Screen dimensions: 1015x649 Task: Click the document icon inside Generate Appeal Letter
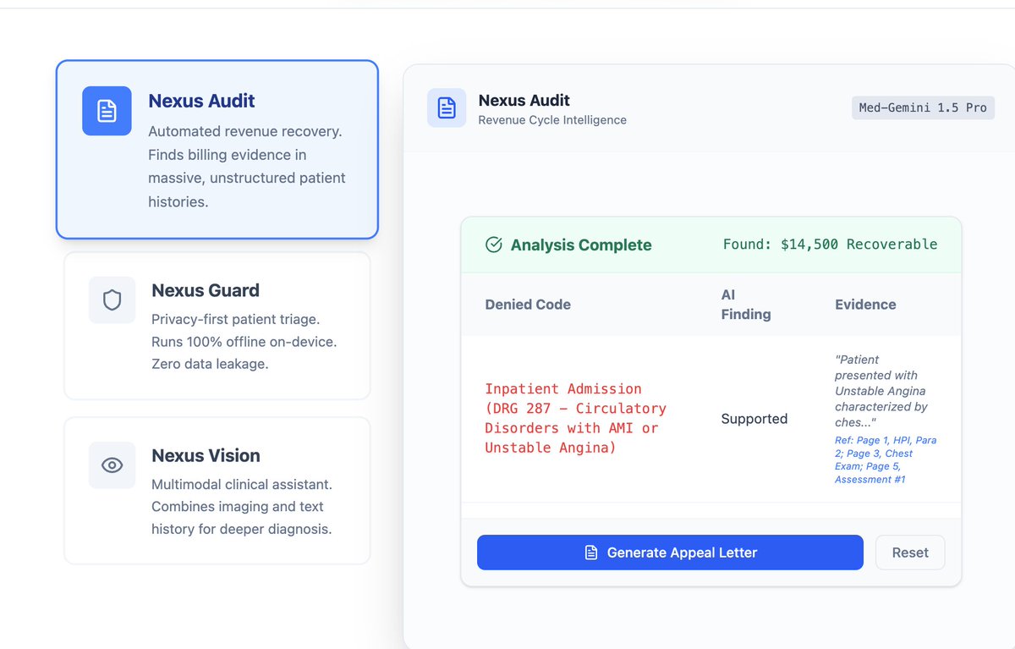[591, 553]
